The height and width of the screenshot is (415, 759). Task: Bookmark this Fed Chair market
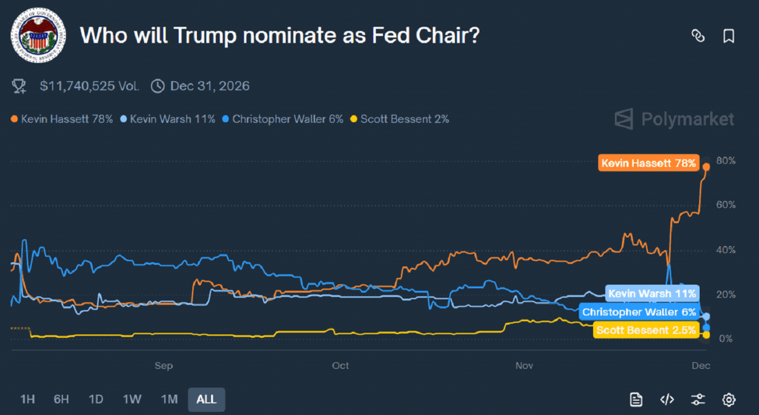tap(729, 36)
